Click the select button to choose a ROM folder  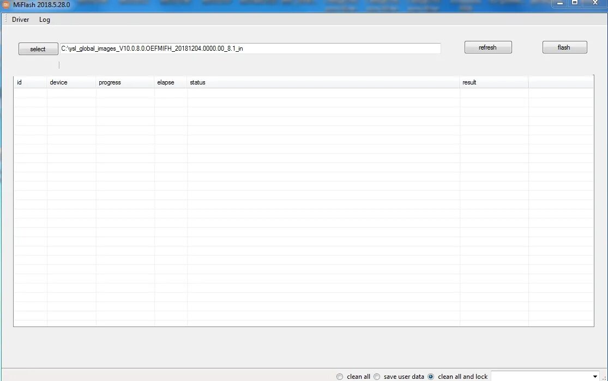coord(38,49)
